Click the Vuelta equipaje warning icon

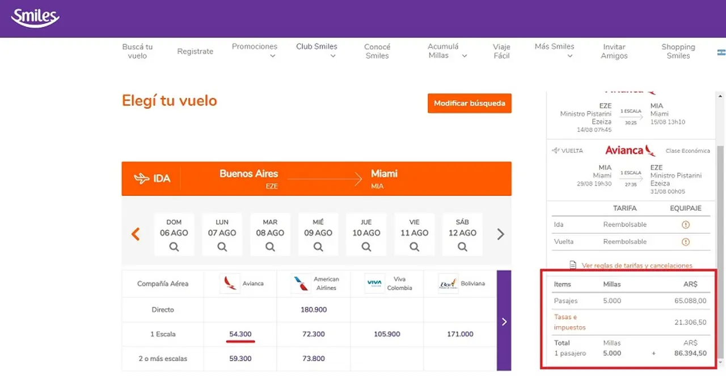tap(685, 242)
